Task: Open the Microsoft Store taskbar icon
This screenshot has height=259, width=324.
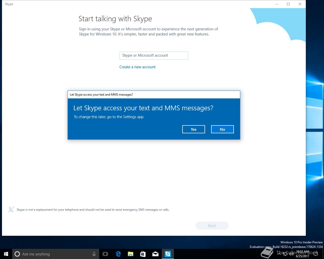Action: coord(143,254)
